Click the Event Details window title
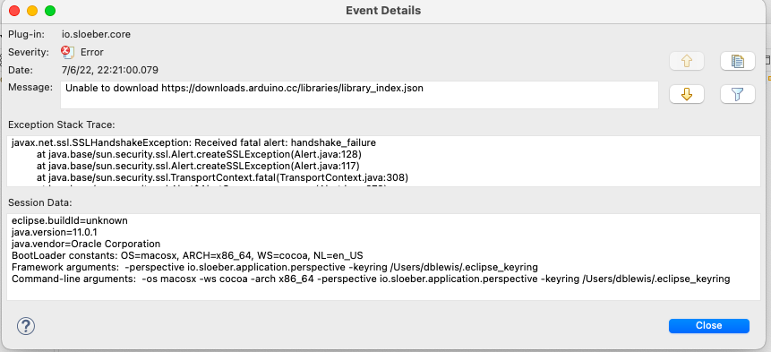This screenshot has height=352, width=771. coord(383,11)
